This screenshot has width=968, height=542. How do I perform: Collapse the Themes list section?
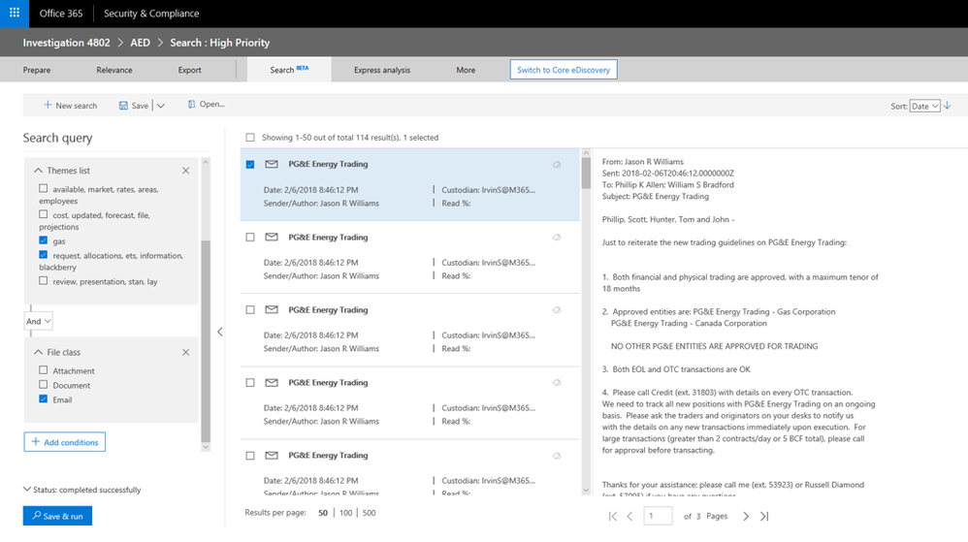38,171
